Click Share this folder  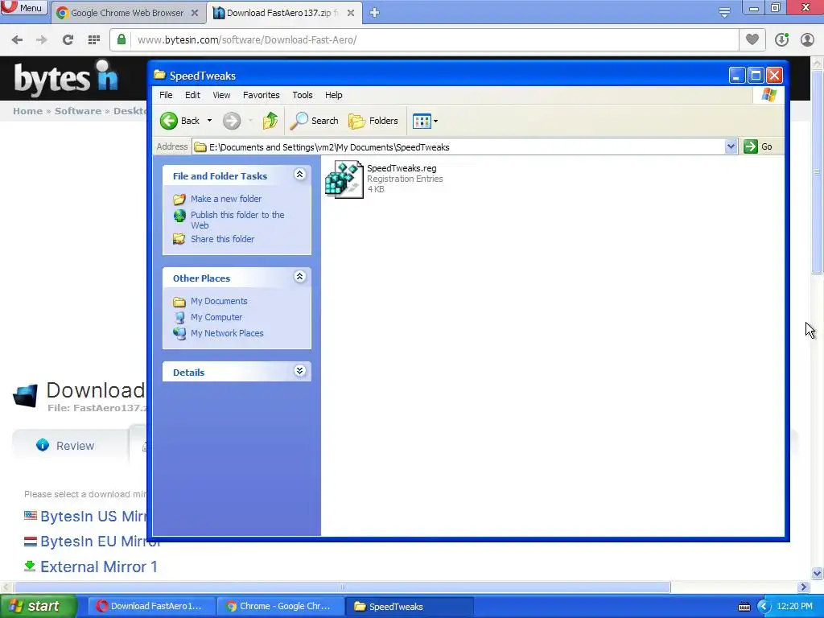coord(222,239)
